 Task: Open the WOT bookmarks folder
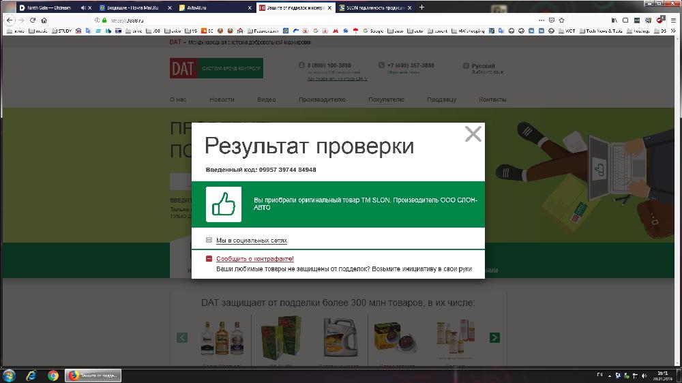567,31
